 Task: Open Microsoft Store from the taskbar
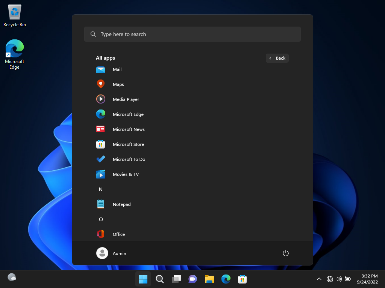(243, 279)
